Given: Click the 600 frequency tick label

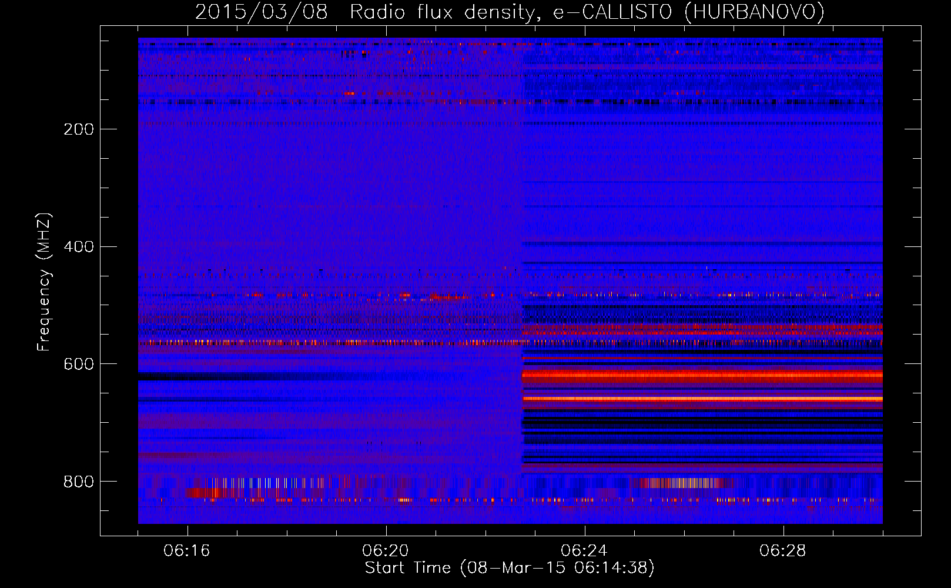Looking at the screenshot, I should (x=79, y=365).
